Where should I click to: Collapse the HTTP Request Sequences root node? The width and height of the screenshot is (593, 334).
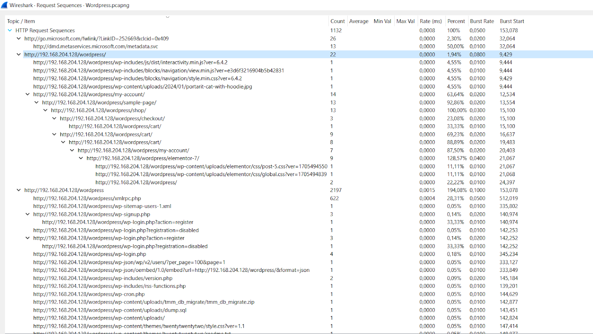pyautogui.click(x=10, y=30)
